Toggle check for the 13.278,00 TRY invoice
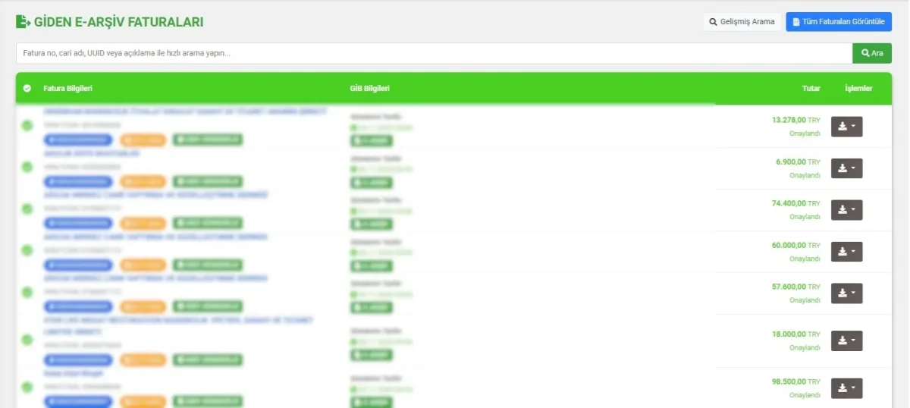Screen dimensions: 910x408 click(x=27, y=125)
